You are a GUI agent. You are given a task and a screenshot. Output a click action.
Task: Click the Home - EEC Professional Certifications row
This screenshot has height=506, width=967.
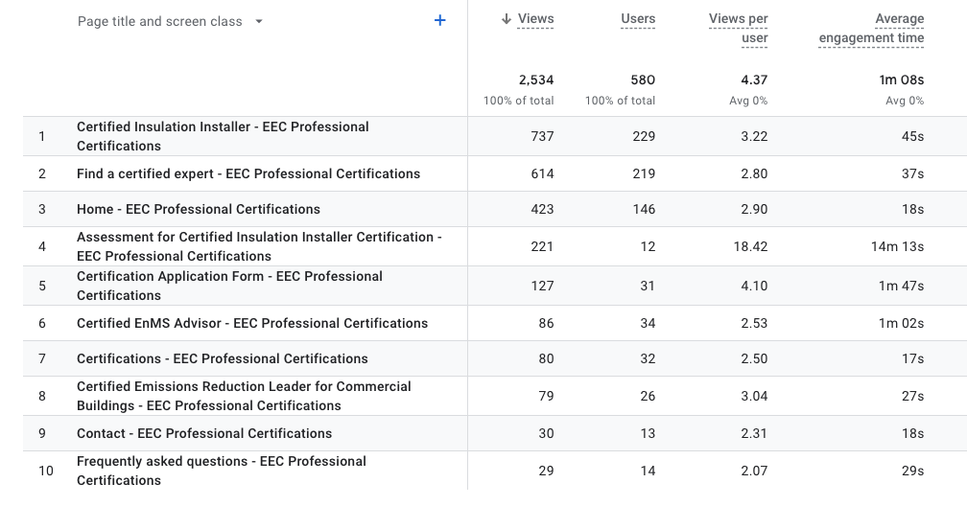click(199, 209)
